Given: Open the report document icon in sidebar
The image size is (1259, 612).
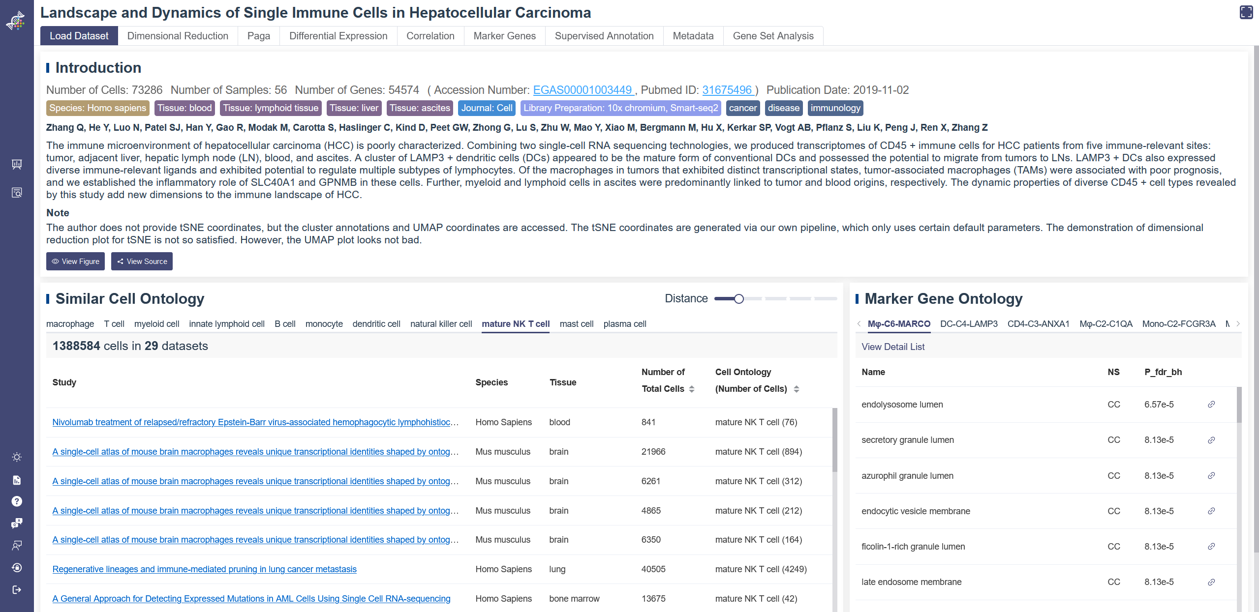Looking at the screenshot, I should click(17, 480).
